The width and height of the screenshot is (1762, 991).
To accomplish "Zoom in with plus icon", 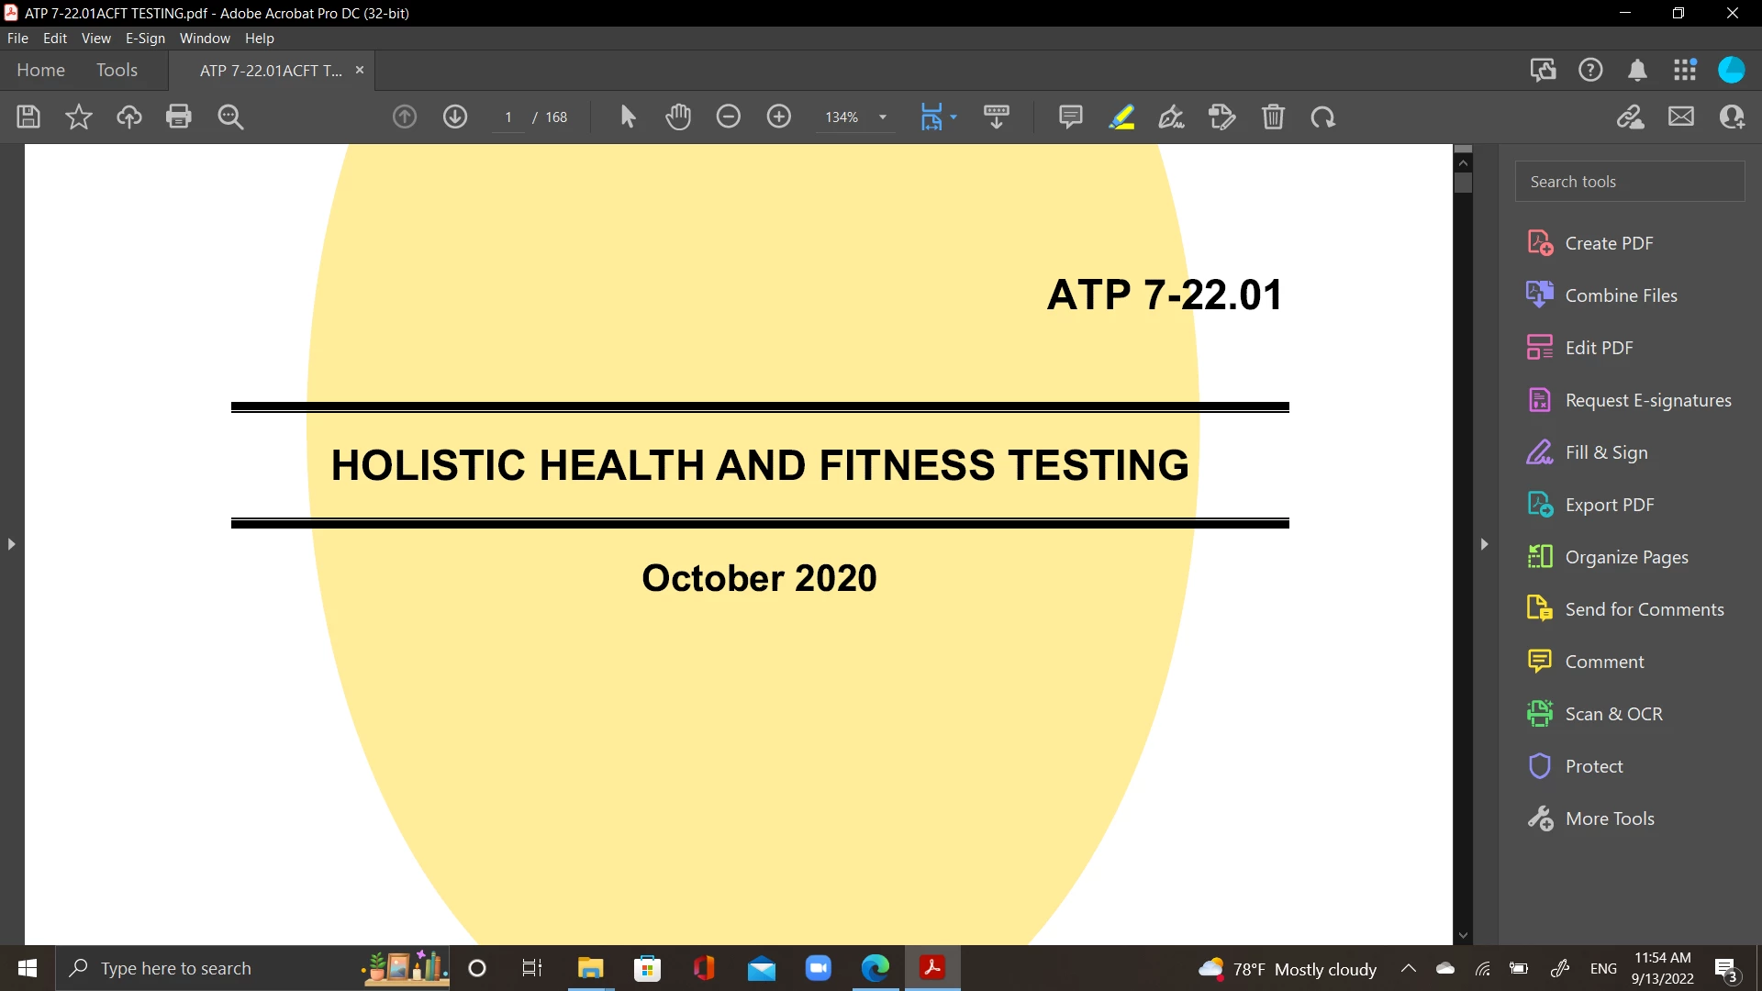I will point(779,117).
